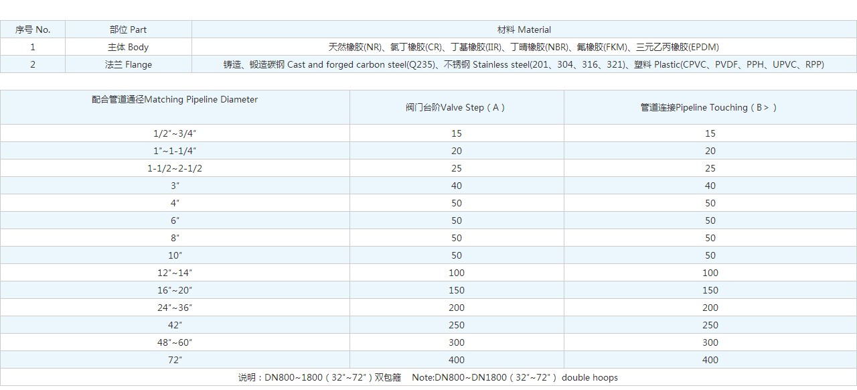The image size is (857, 390).
Task: Click the rubber materials list in Body row
Action: tap(524, 47)
